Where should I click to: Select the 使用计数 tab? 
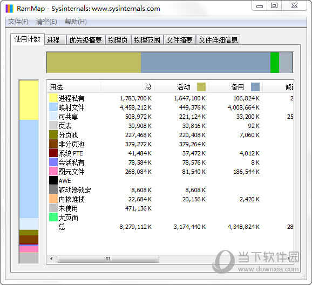pos(28,39)
